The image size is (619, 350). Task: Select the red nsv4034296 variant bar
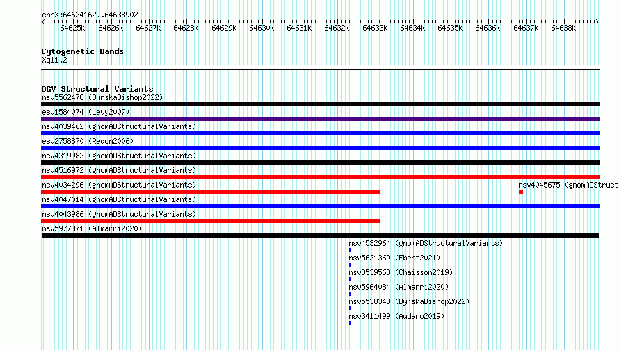tap(211, 192)
